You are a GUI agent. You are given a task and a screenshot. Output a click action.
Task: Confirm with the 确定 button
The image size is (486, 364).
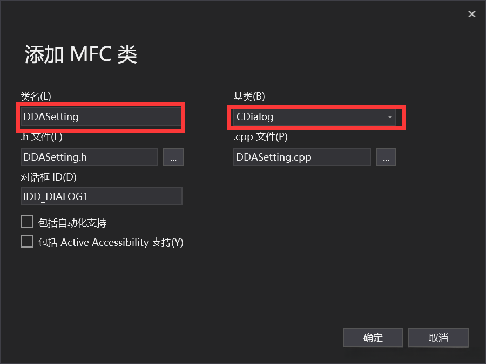373,338
